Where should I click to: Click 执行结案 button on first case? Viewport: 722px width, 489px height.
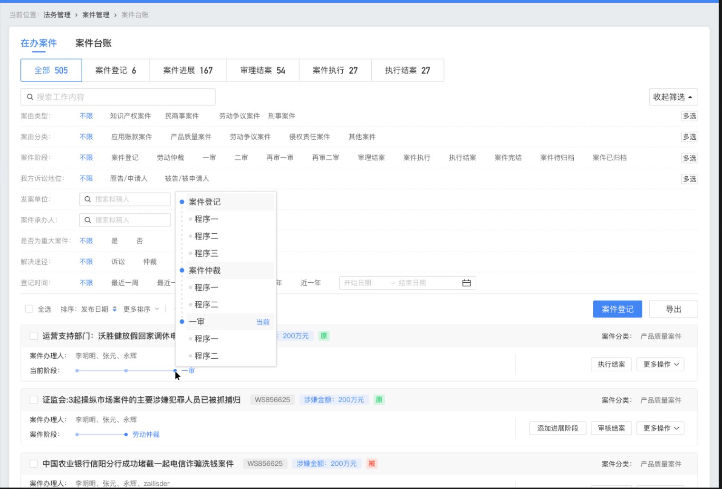(x=611, y=364)
